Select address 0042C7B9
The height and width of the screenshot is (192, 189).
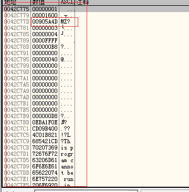click(x=17, y=116)
